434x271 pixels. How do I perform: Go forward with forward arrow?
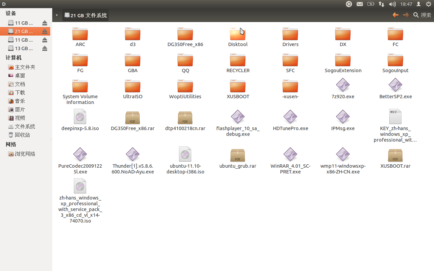[x=406, y=15]
